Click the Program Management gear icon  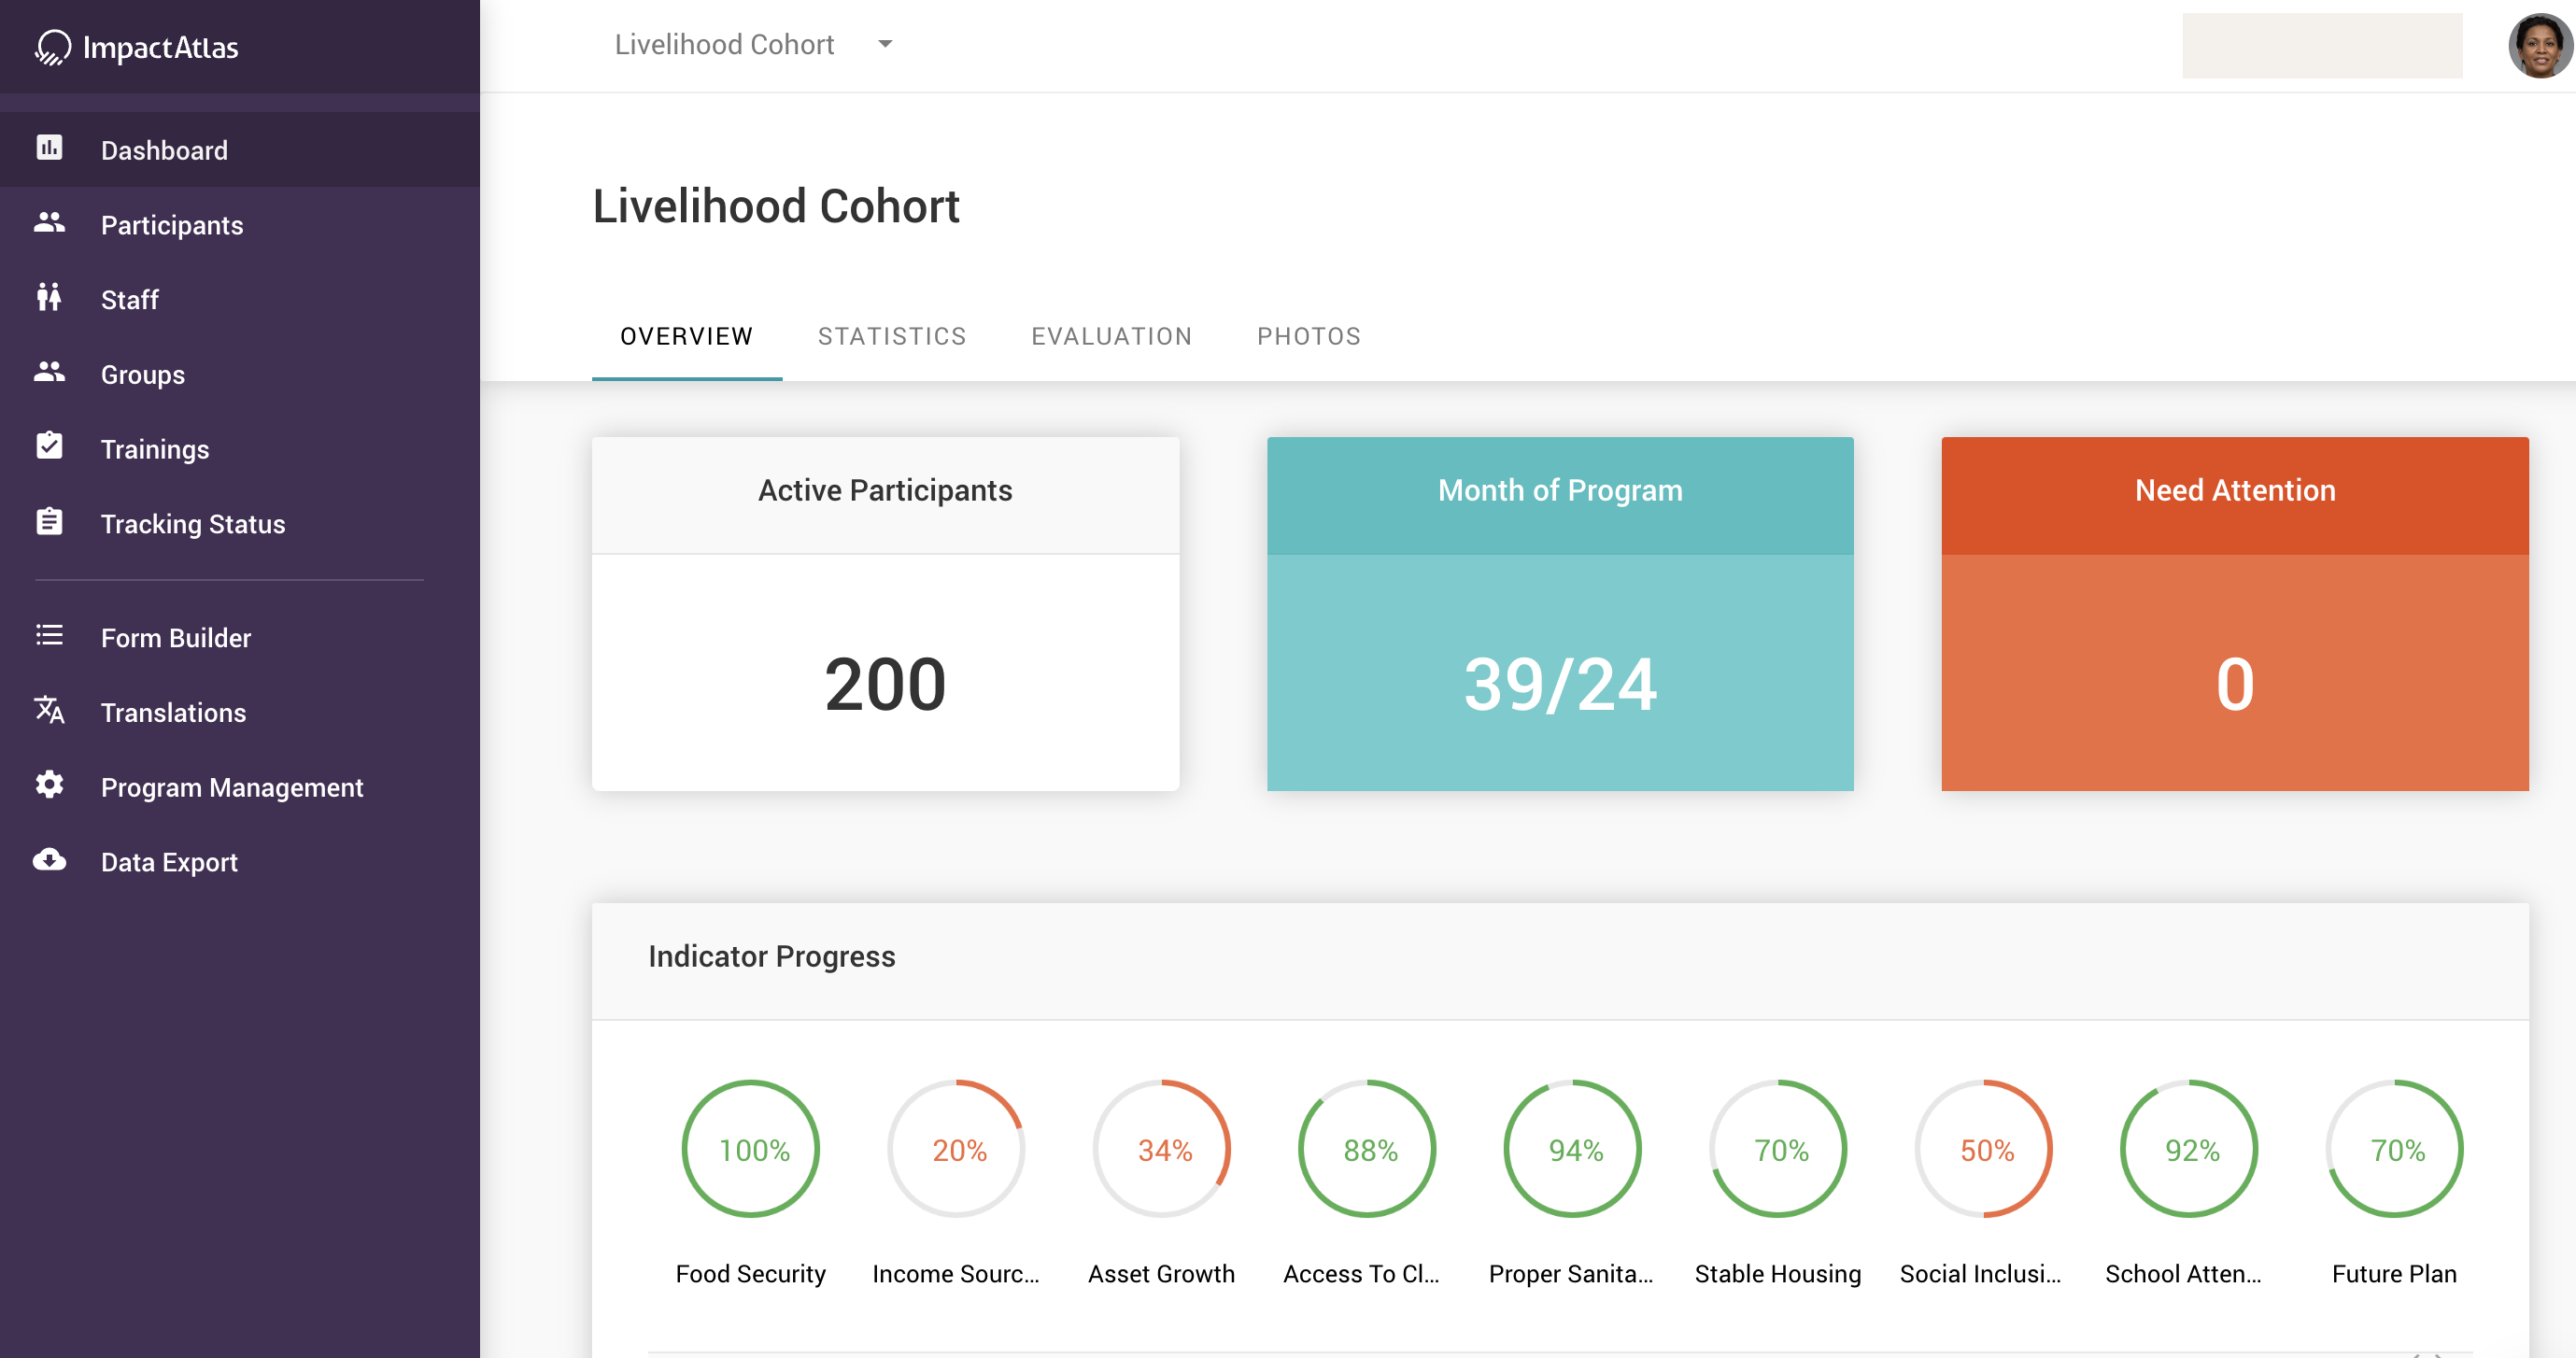click(49, 785)
